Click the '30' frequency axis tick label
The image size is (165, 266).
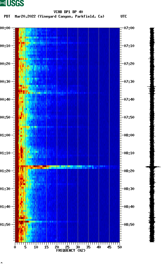[x=78, y=247]
